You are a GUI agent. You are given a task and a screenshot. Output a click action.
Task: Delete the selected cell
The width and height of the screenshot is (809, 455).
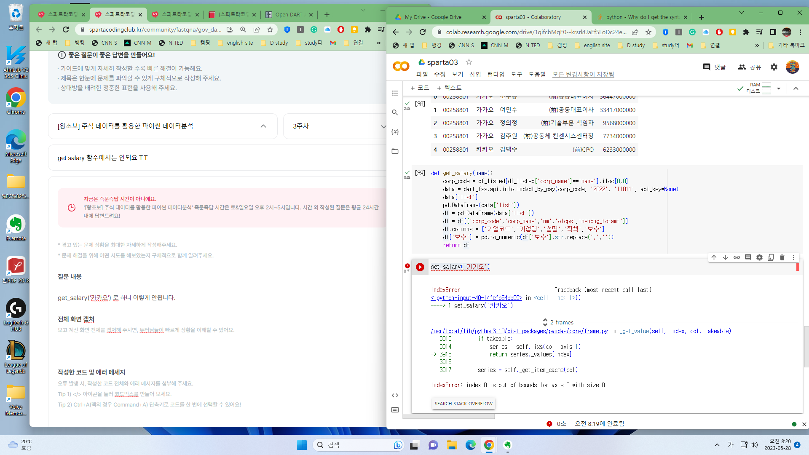pyautogui.click(x=782, y=257)
